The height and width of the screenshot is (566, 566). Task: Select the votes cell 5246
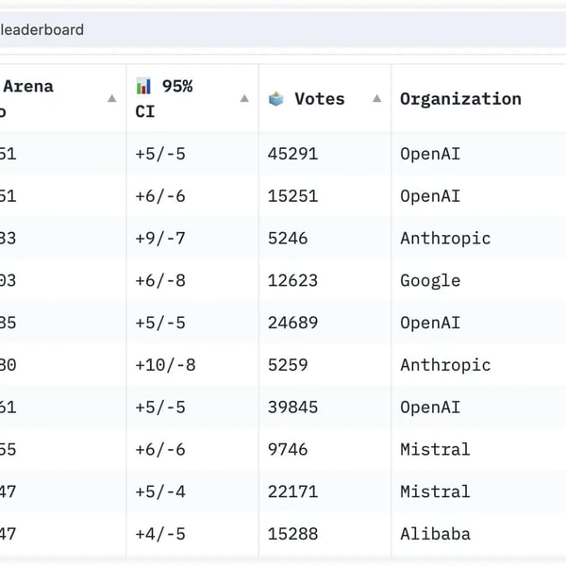pyautogui.click(x=288, y=239)
